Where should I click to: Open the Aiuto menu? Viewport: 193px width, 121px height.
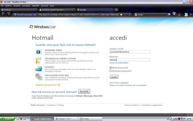coord(52,6)
